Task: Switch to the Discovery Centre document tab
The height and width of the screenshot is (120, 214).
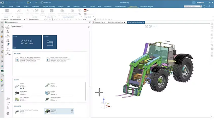Action: click(99, 22)
